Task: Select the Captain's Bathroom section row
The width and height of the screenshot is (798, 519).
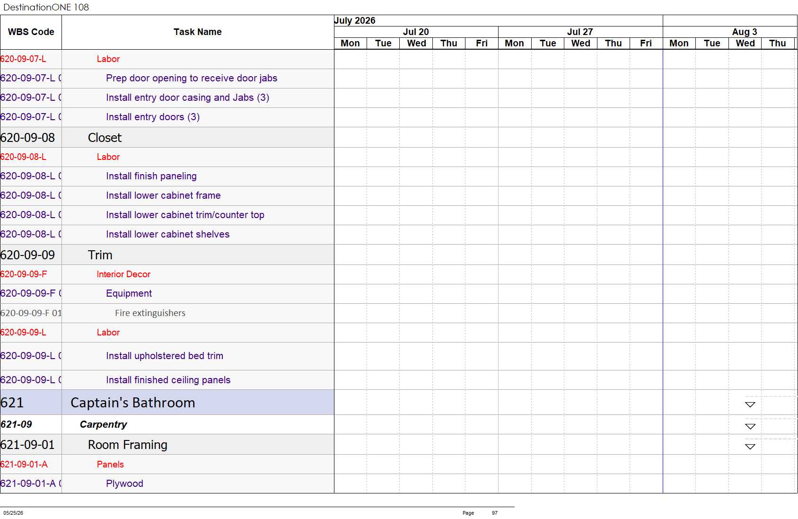Action: [x=167, y=403]
